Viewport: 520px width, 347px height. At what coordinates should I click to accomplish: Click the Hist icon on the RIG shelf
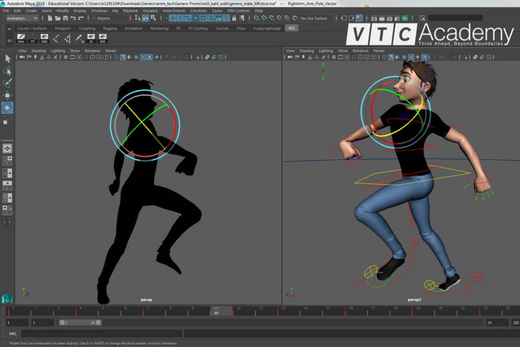pyautogui.click(x=21, y=38)
